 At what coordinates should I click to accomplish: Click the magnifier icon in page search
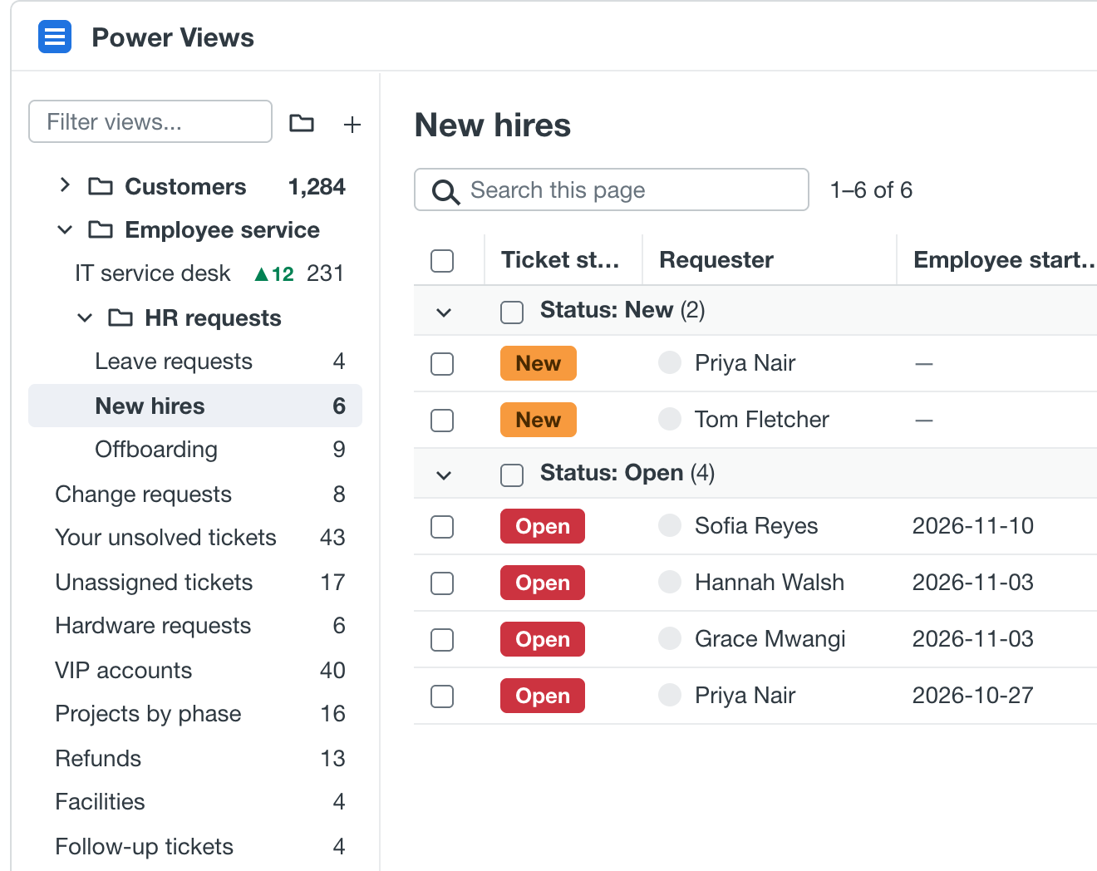(445, 192)
